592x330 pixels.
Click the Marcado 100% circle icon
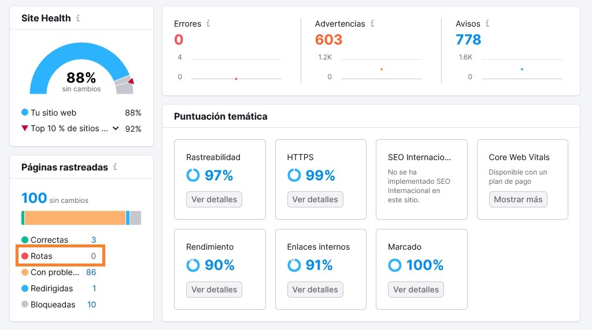395,265
